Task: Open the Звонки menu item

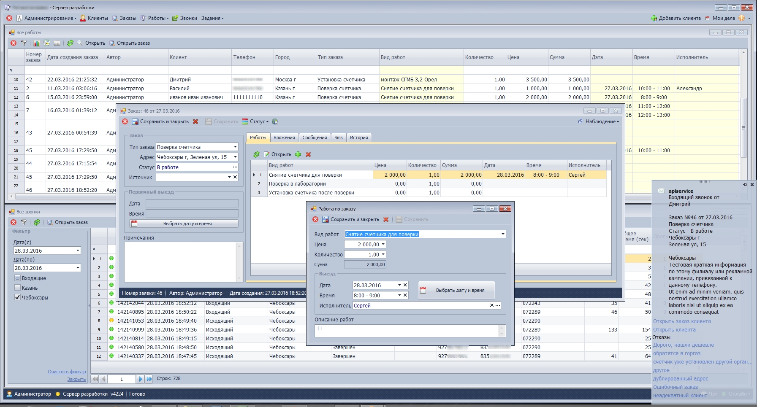Action: click(x=185, y=18)
